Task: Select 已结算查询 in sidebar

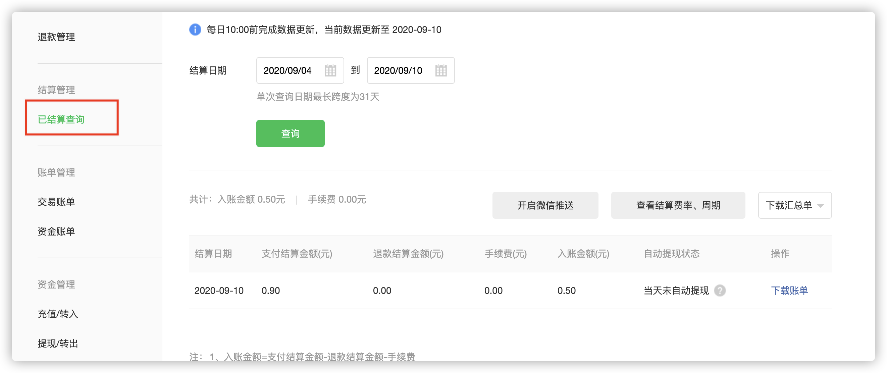Action: point(61,119)
